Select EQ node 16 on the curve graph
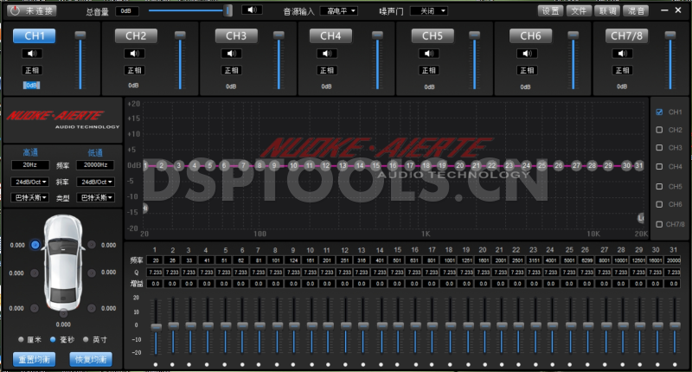 tap(393, 165)
